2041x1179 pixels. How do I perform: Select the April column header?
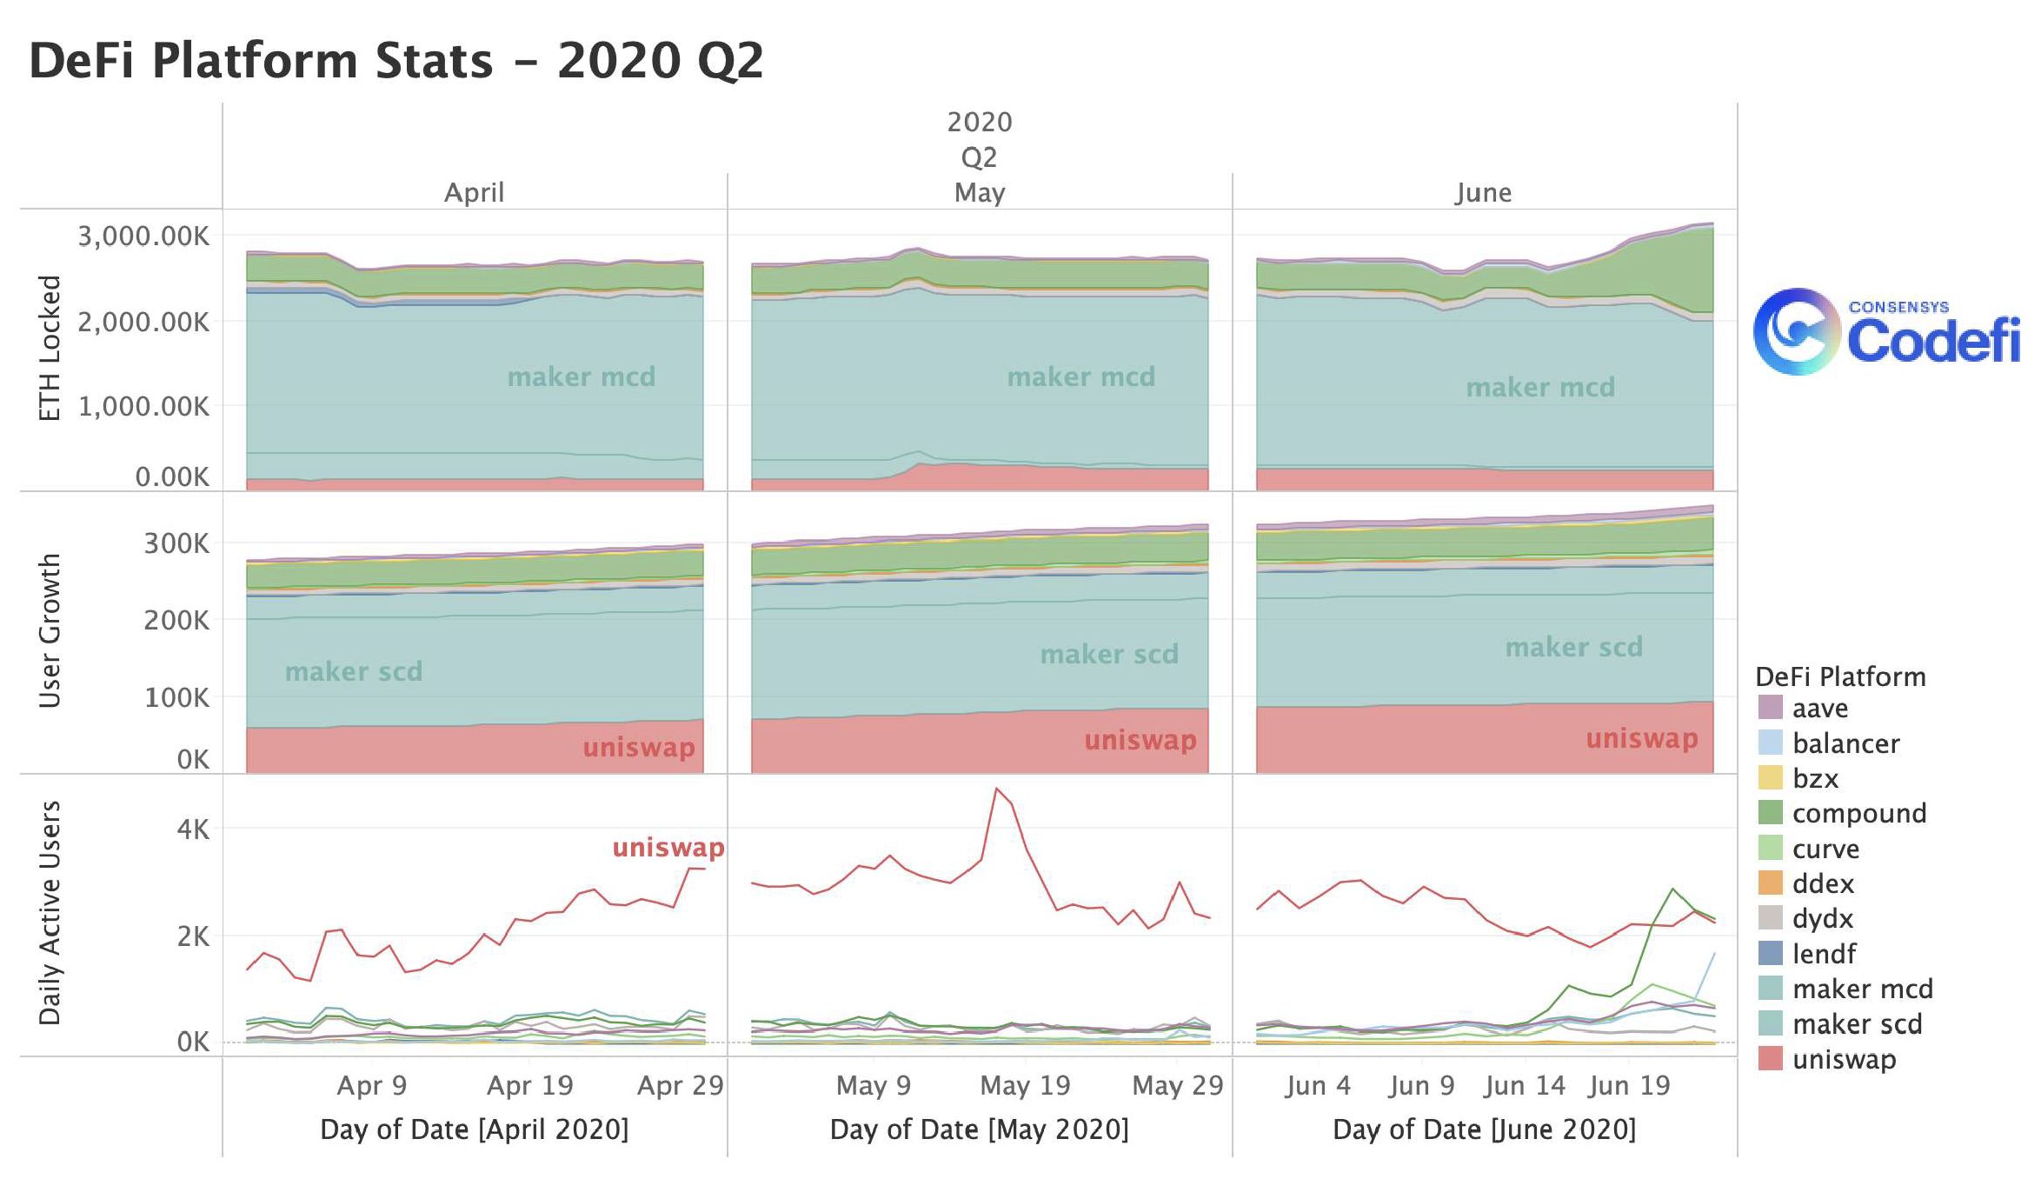[475, 192]
